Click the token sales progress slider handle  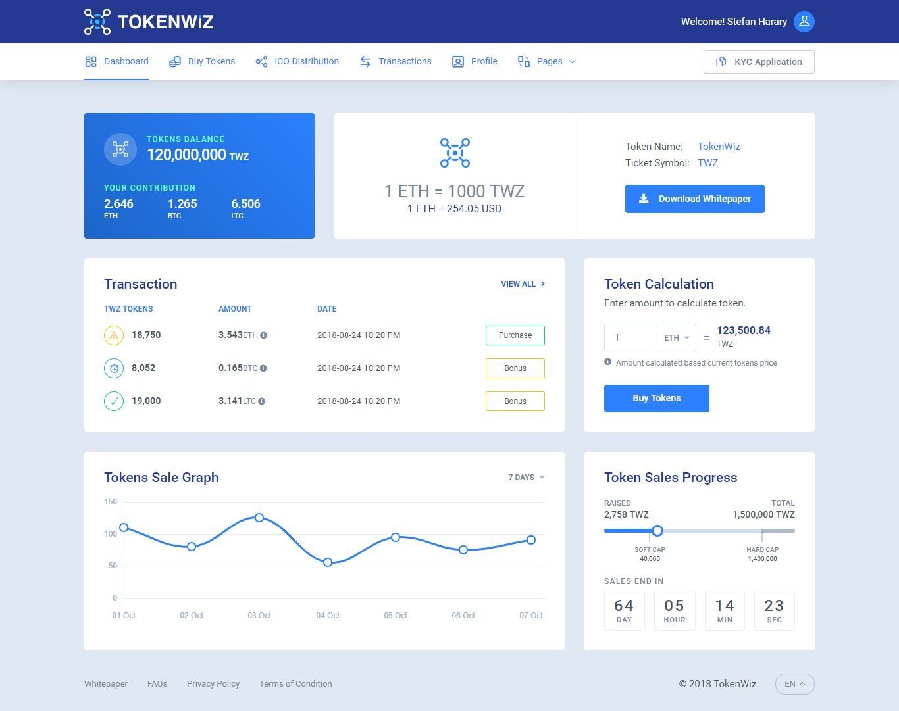pyautogui.click(x=657, y=531)
